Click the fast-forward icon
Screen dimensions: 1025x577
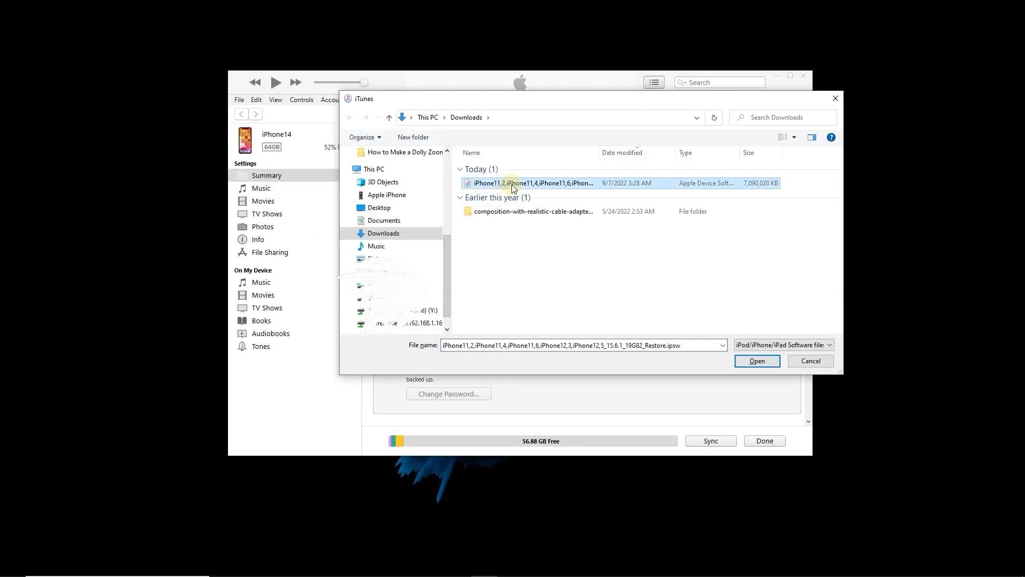coord(296,82)
